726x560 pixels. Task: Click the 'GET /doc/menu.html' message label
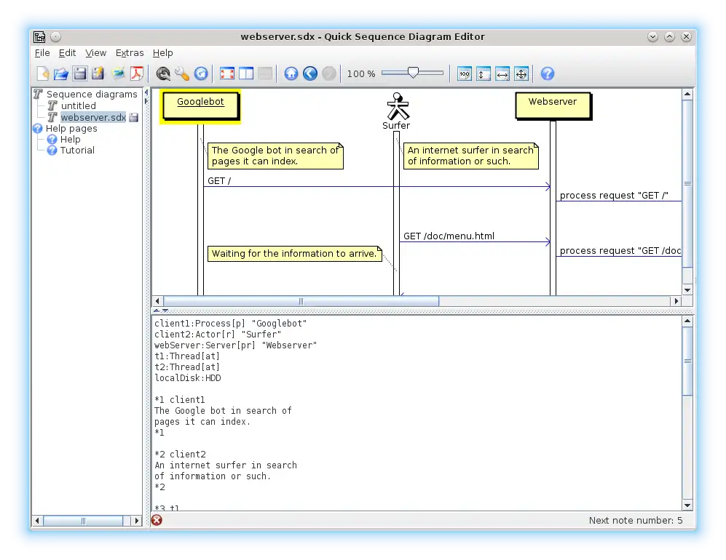449,236
